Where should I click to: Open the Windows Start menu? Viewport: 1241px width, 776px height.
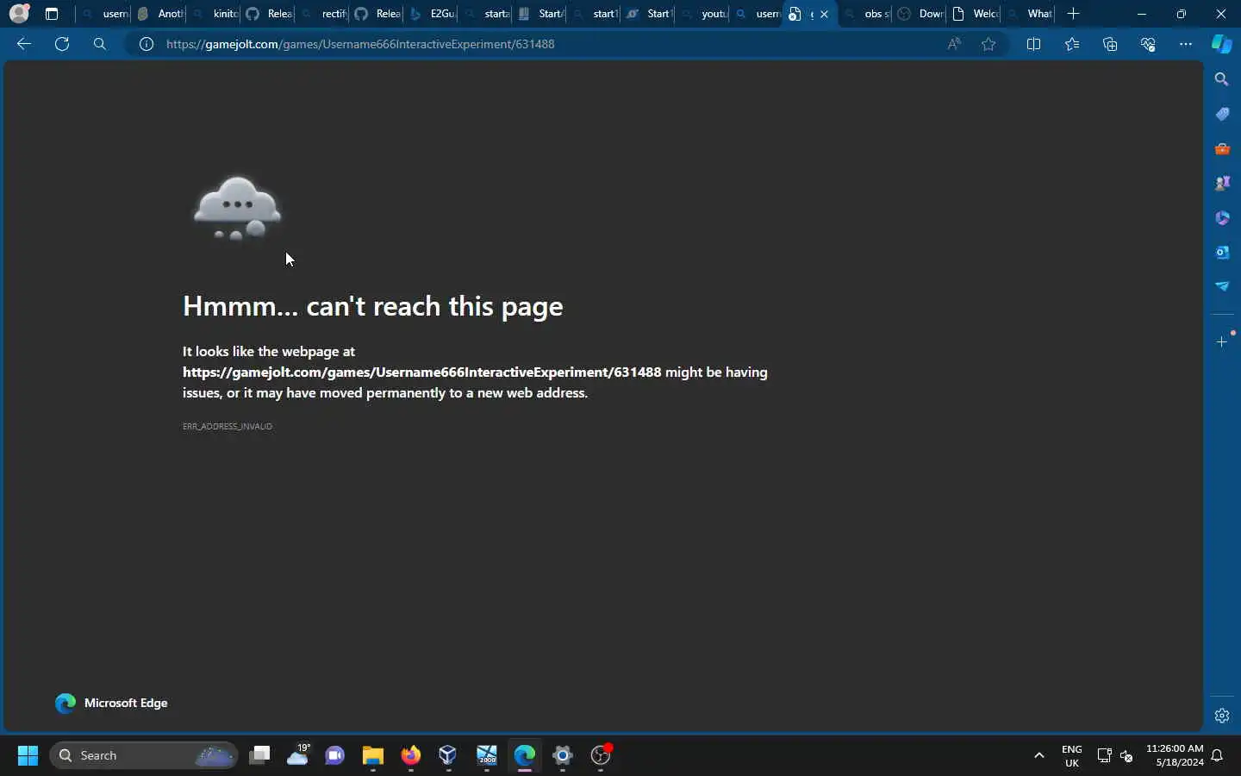(x=28, y=755)
